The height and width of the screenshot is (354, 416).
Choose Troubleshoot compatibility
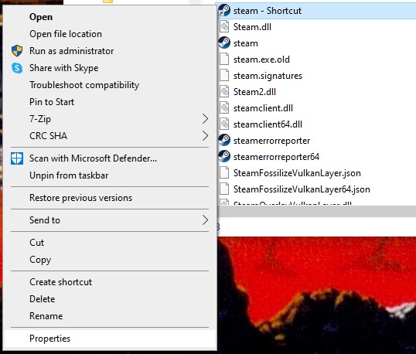110,85
